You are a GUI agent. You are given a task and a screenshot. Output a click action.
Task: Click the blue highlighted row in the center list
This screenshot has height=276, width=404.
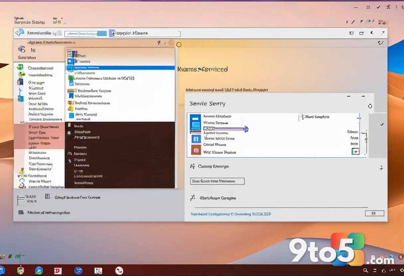click(120, 68)
